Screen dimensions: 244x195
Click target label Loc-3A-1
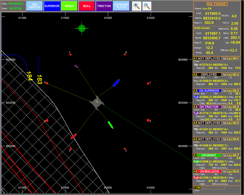tap(233, 58)
